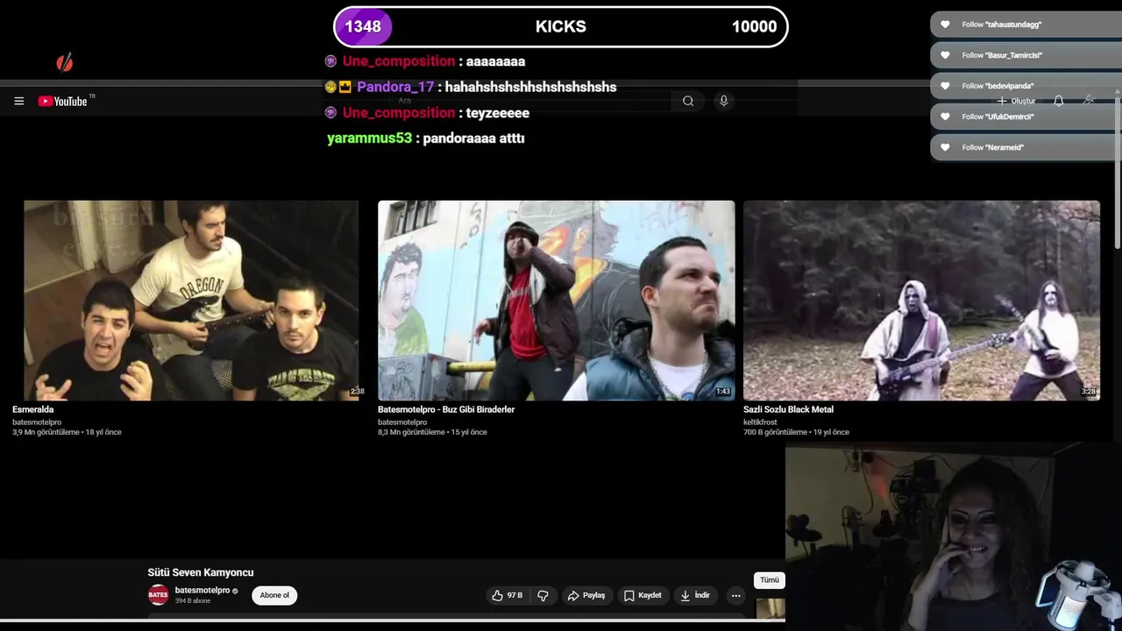
Task: Activate voice search microphone icon
Action: 723,101
